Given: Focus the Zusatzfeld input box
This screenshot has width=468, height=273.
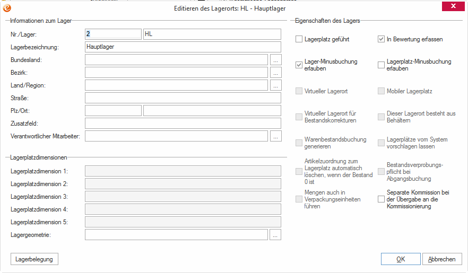Looking at the screenshot, I should point(183,124).
